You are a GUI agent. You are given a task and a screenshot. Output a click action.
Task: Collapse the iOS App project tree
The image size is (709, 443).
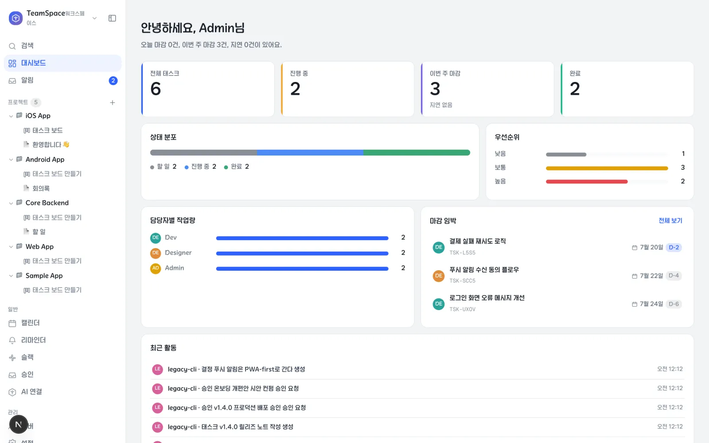[x=11, y=116]
